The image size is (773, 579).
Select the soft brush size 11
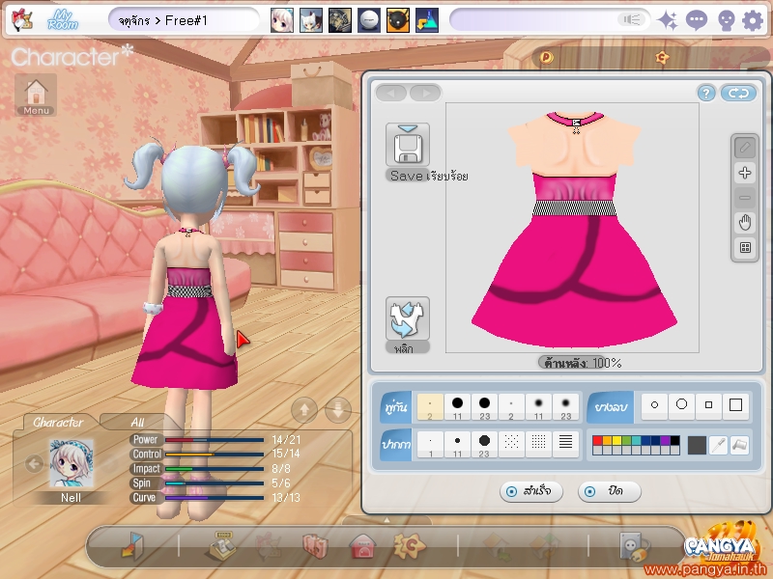[538, 407]
